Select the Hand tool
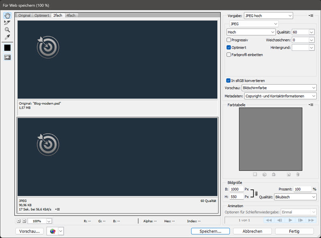Image resolution: width=321 pixels, height=238 pixels. pyautogui.click(x=7, y=15)
